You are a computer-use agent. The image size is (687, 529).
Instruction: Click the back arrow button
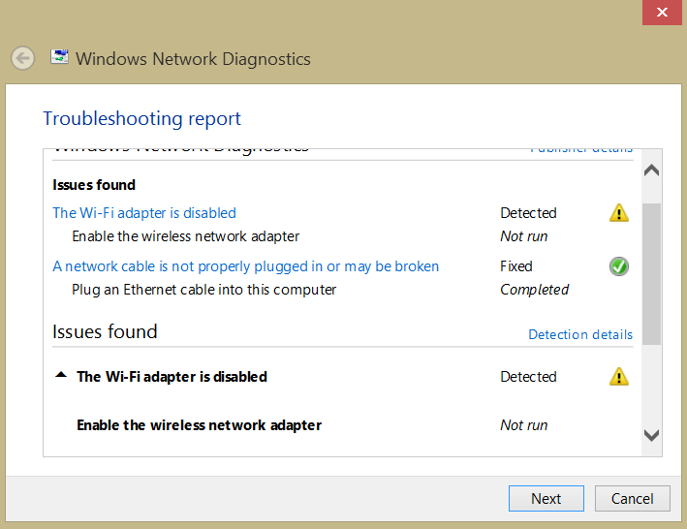(x=23, y=58)
